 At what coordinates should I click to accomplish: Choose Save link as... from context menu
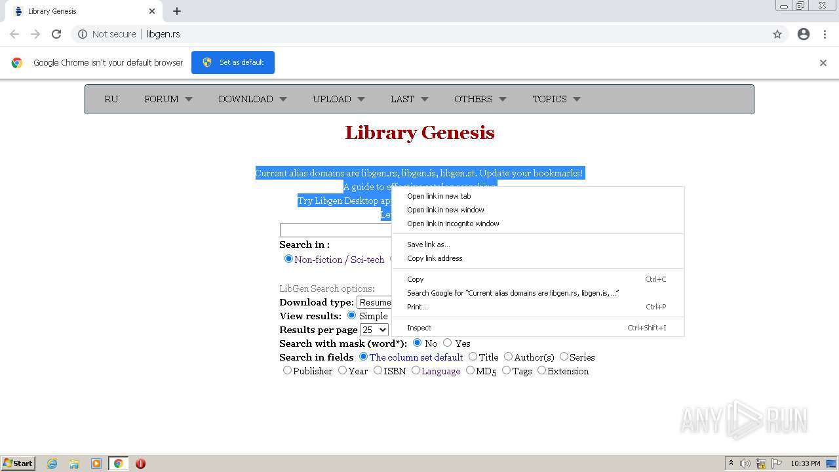(537, 245)
